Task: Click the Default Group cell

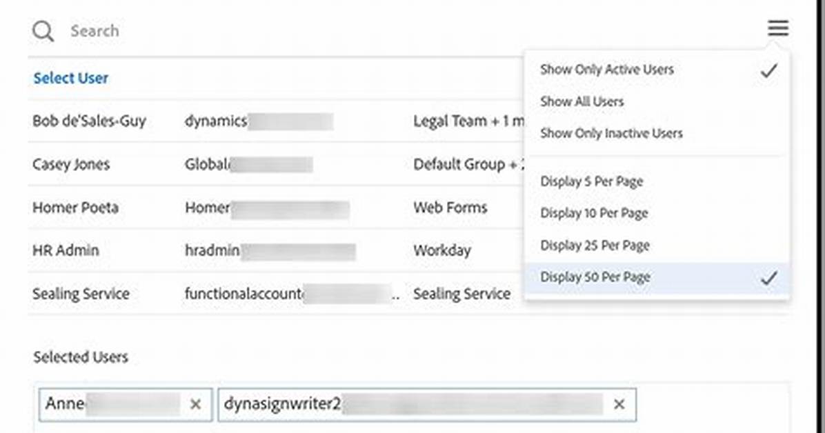Action: tap(469, 164)
